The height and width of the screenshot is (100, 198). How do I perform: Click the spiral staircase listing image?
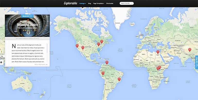27,26
